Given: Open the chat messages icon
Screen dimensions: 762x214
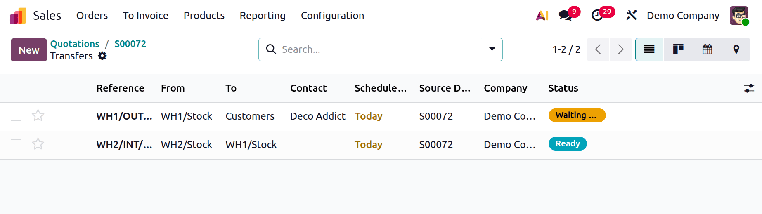Looking at the screenshot, I should (565, 16).
